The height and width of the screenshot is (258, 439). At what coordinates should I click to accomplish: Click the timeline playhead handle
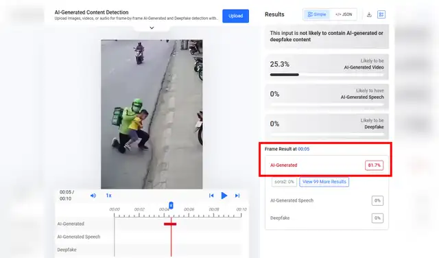coord(171,206)
